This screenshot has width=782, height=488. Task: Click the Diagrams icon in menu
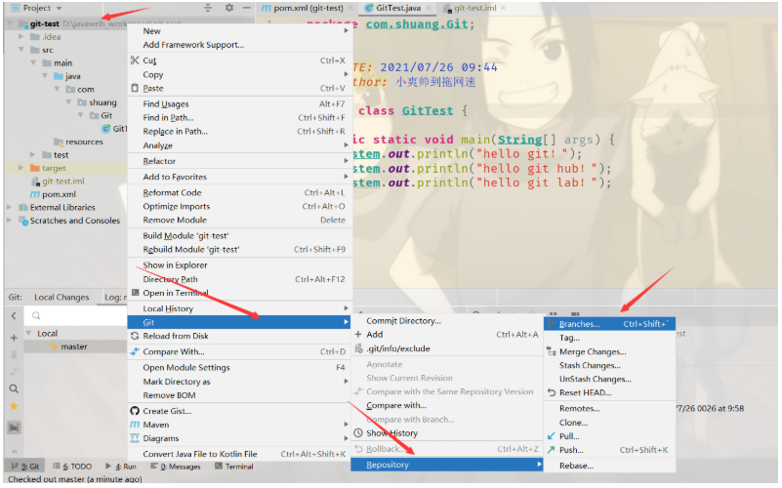pyautogui.click(x=135, y=438)
